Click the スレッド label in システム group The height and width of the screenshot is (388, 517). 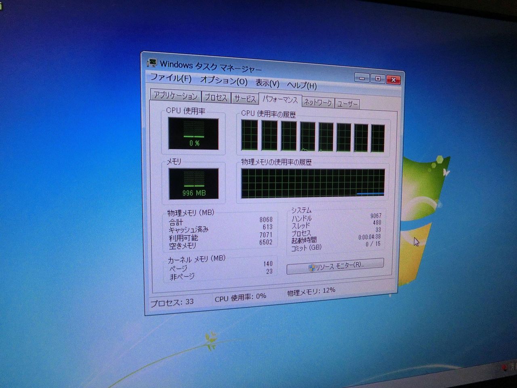[x=301, y=226]
